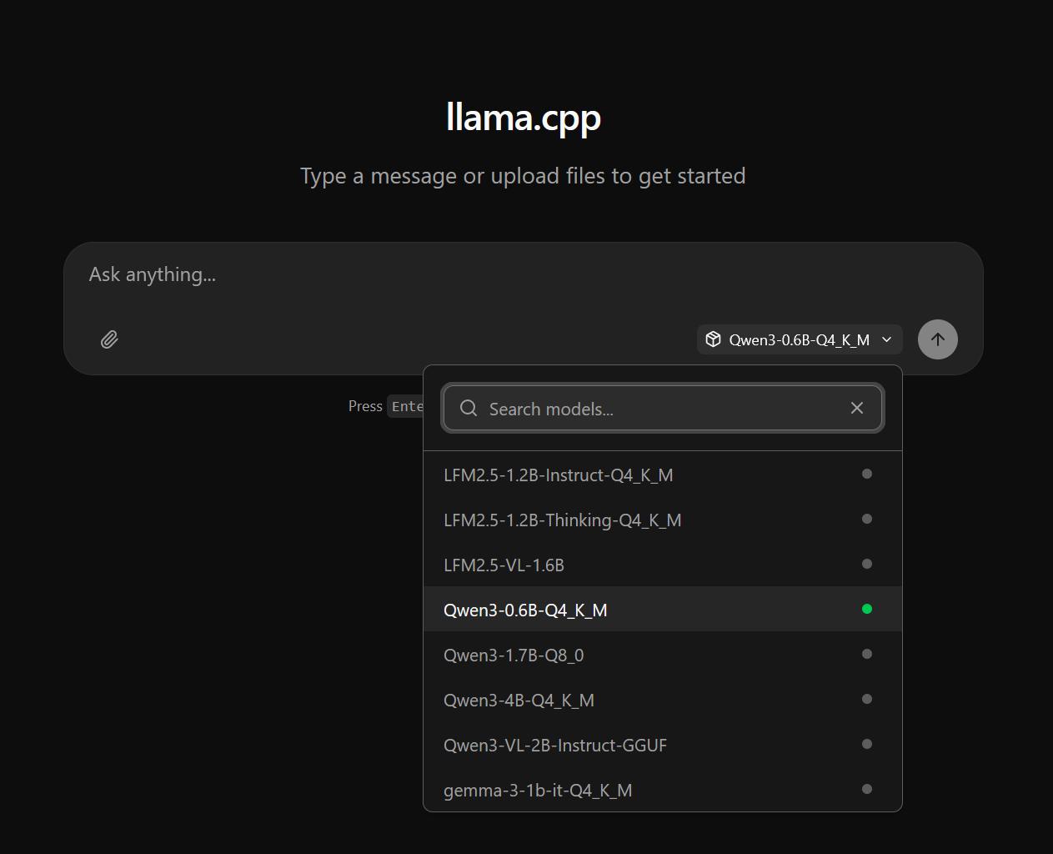Choose the highlighted Qwen3-0.6B-Q4_K_M model
Image resolution: width=1053 pixels, height=854 pixels.
[x=526, y=610]
